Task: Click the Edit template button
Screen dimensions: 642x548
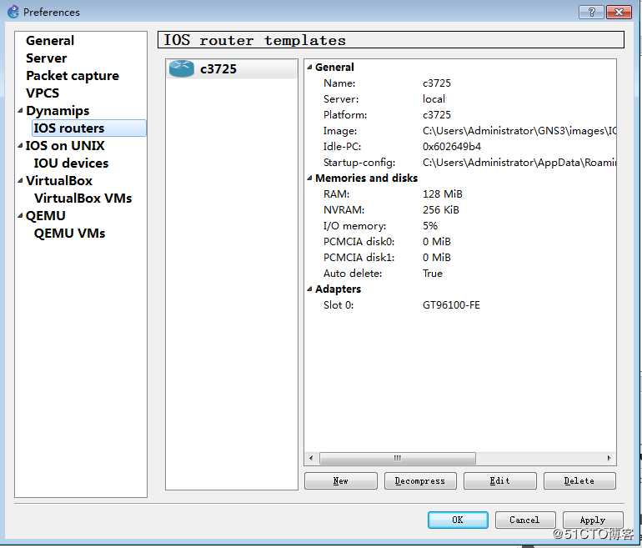Action: pos(500,480)
